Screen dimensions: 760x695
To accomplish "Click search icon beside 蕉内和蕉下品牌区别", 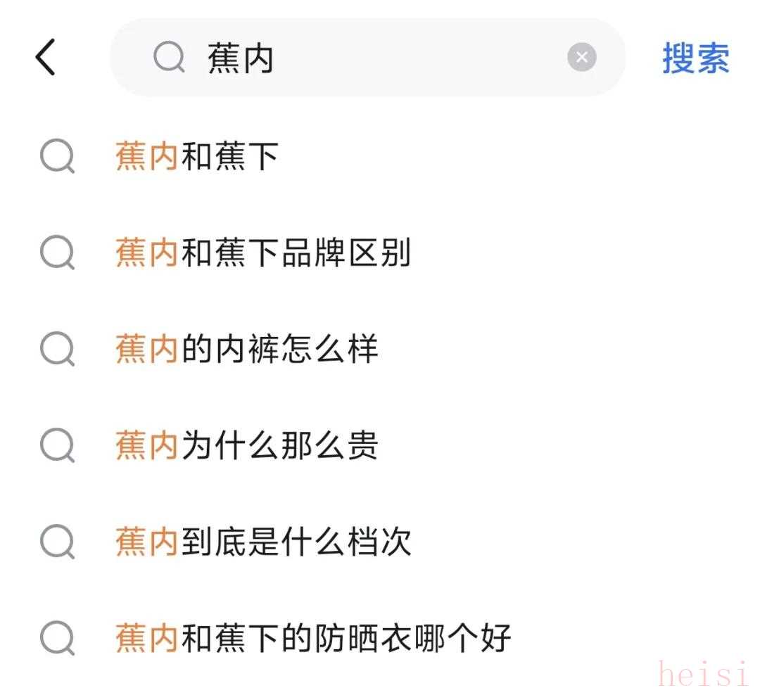I will click(x=57, y=253).
